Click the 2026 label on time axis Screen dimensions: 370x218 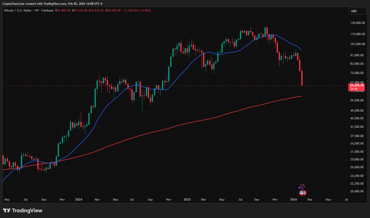tap(293, 200)
